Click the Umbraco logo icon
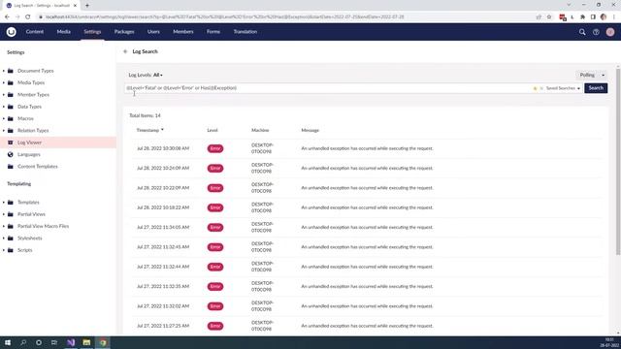The width and height of the screenshot is (621, 349). 11,32
